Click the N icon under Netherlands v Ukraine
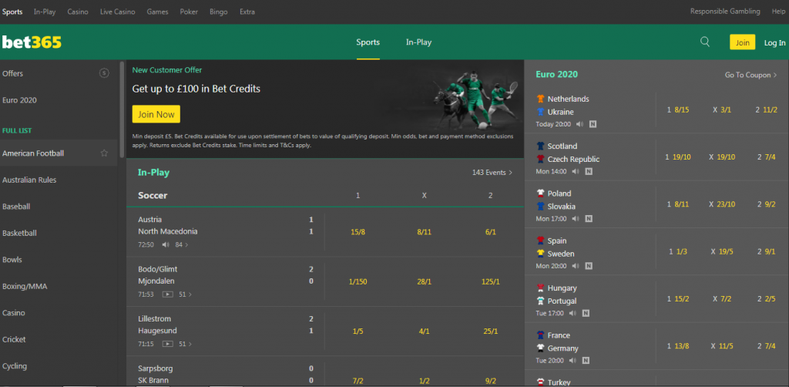Screen dimensions: 789x387 [593, 124]
